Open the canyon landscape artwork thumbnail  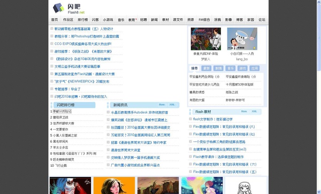[158, 185]
